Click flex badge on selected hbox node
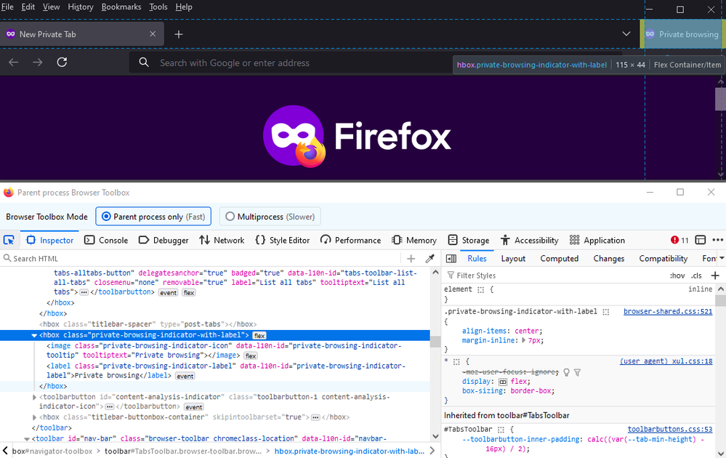The image size is (726, 458). (259, 335)
